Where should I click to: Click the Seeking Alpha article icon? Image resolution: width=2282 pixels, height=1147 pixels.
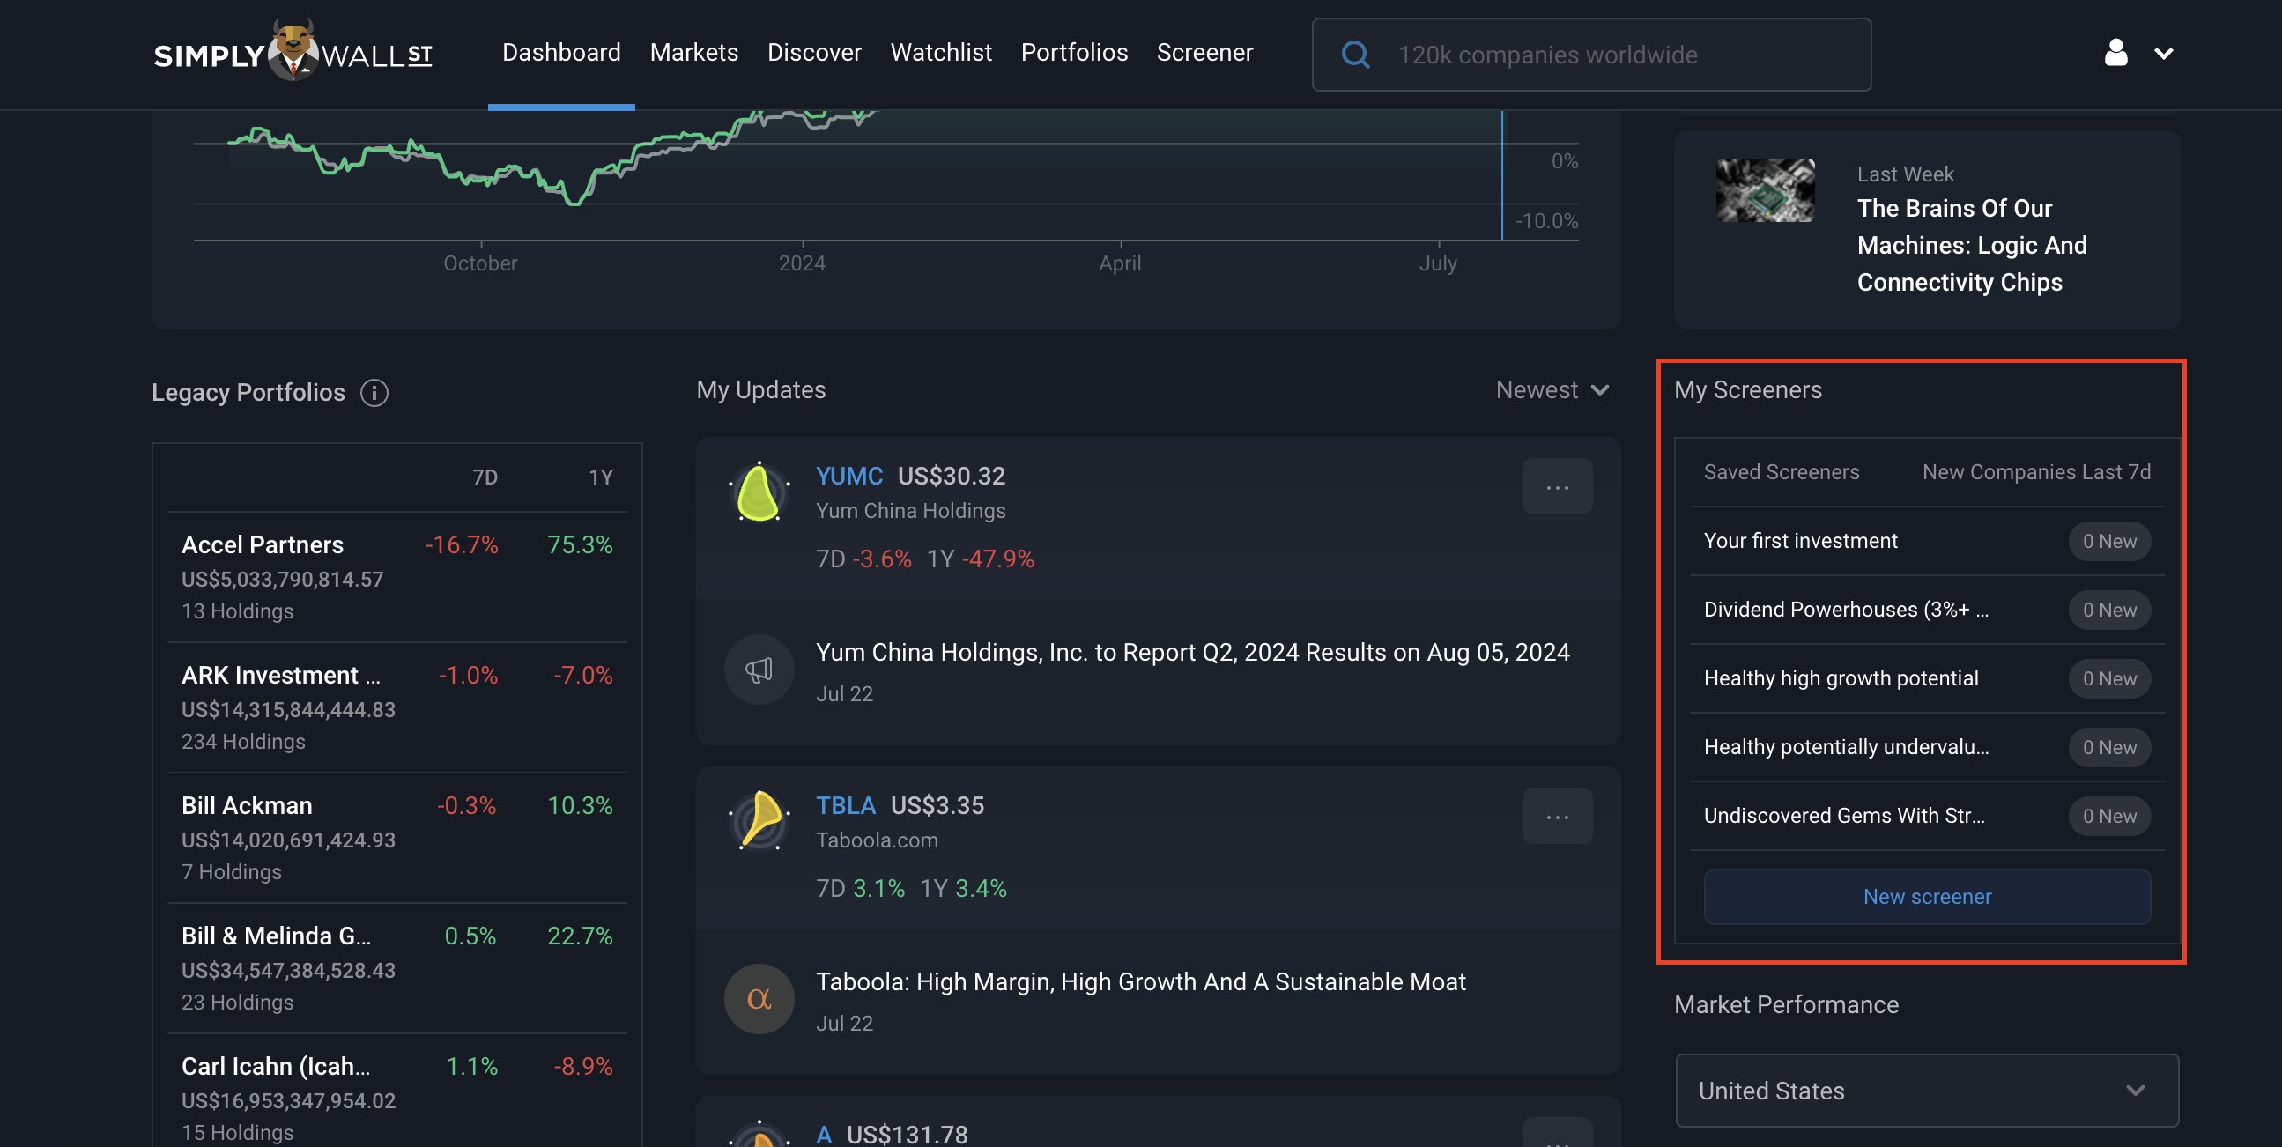pos(759,999)
